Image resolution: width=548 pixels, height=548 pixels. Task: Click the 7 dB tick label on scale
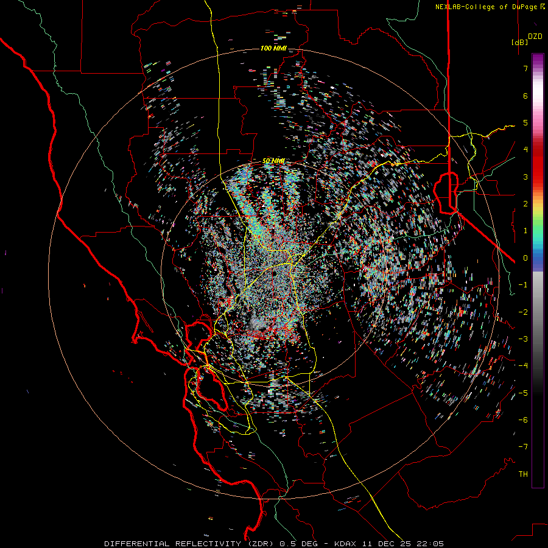pyautogui.click(x=525, y=68)
